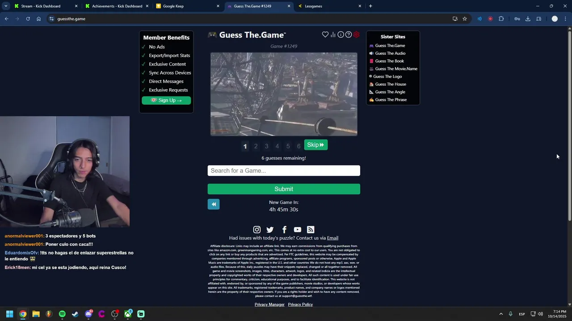Switch to the Lessgames tab

coord(330,6)
